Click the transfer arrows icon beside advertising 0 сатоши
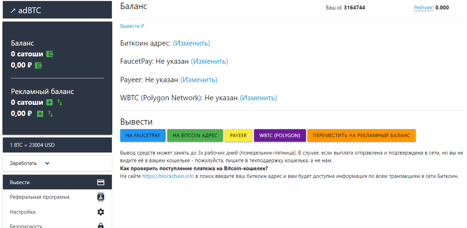This screenshot has height=228, width=467. (x=60, y=103)
